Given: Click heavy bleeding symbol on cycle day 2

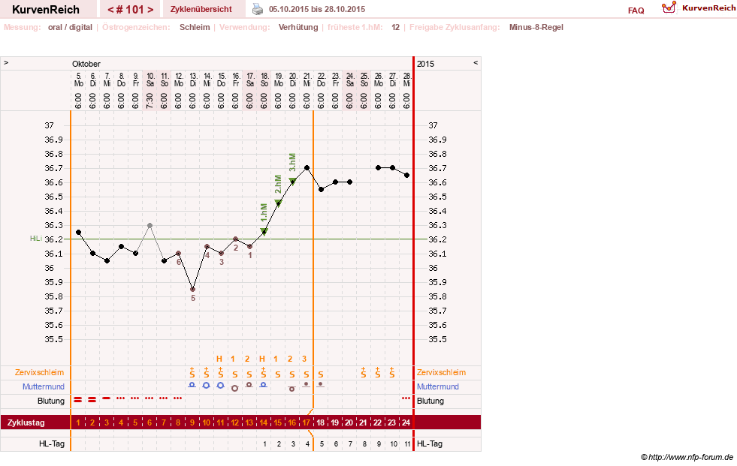Looking at the screenshot, I should click(x=92, y=399).
